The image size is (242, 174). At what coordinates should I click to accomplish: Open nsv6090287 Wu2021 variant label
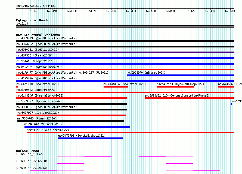point(93,73)
